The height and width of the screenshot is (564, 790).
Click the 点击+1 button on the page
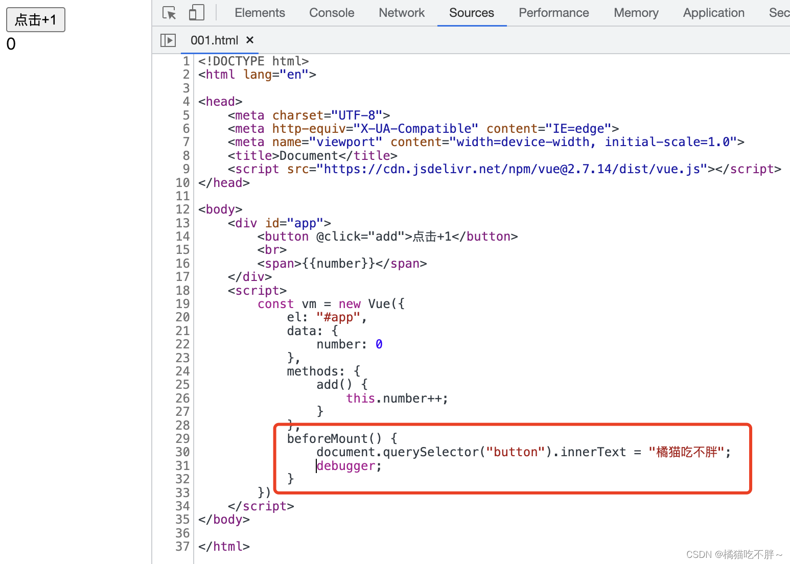36,20
